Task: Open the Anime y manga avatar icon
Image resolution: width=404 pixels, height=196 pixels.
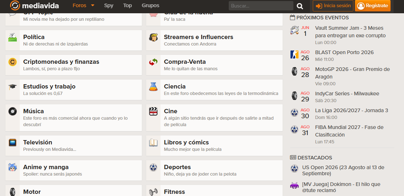Action: click(x=12, y=167)
